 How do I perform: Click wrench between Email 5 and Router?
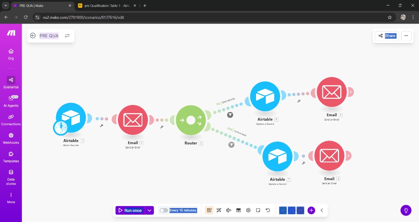tap(162, 127)
